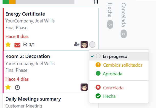Toggle Energy Certificate state circle
156x108 pixels.
tap(92, 44)
